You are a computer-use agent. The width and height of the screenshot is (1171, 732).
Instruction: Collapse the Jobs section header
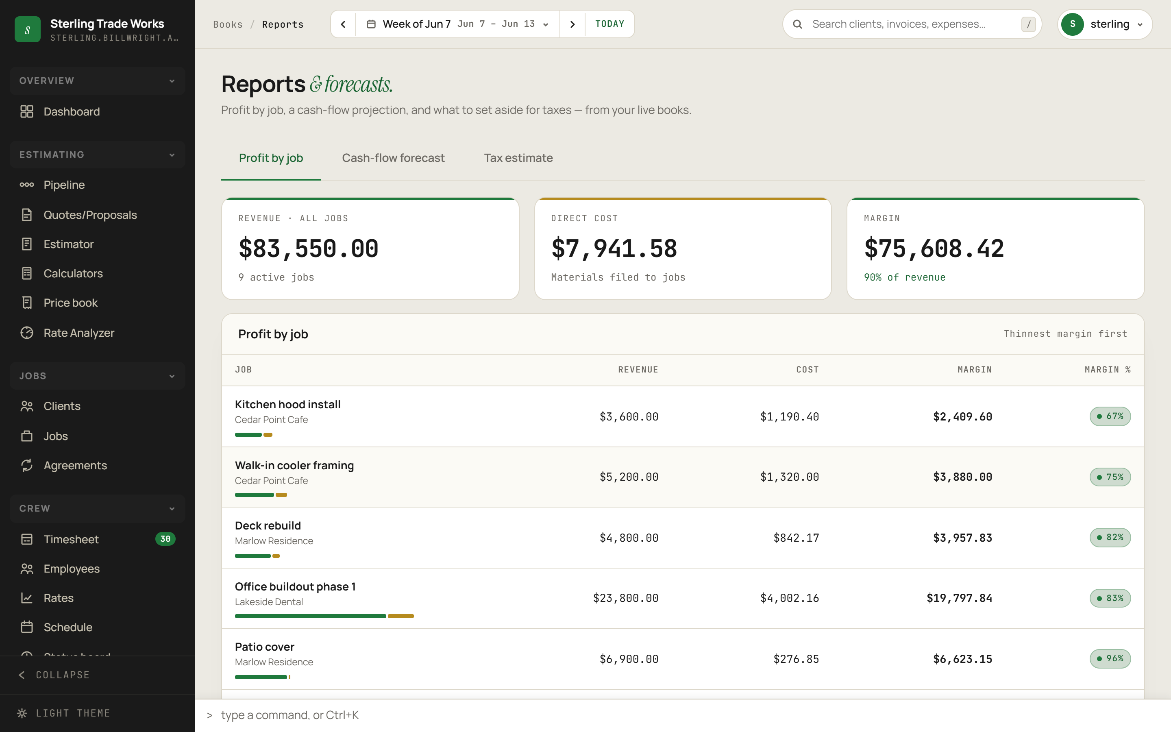[x=97, y=376]
